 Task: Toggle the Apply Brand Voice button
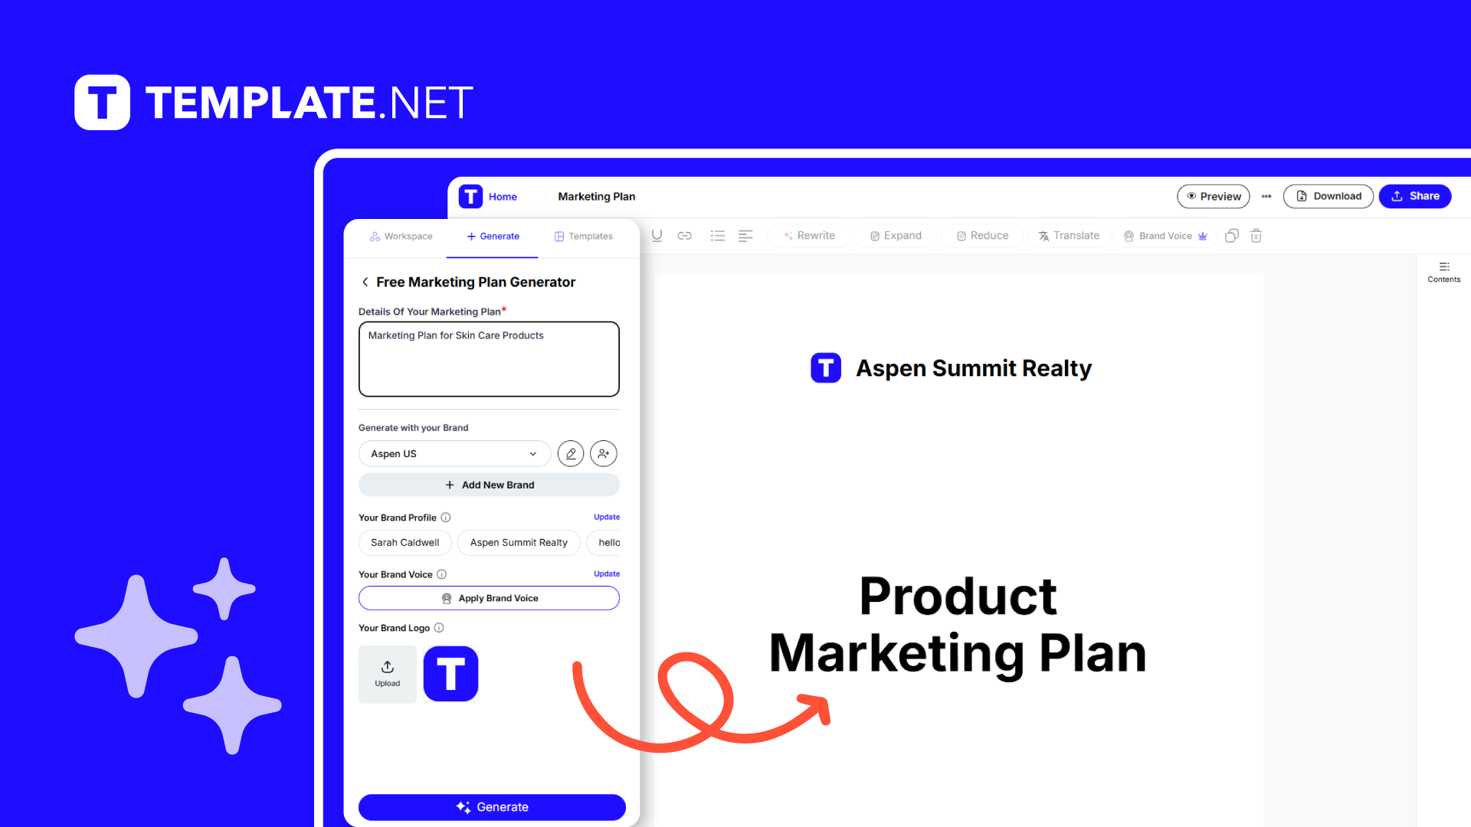click(489, 597)
